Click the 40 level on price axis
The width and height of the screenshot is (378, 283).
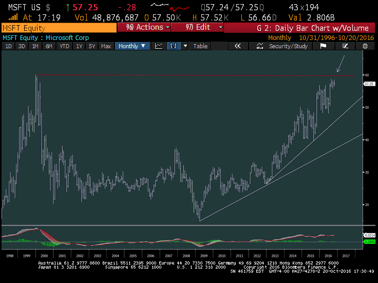point(367,140)
